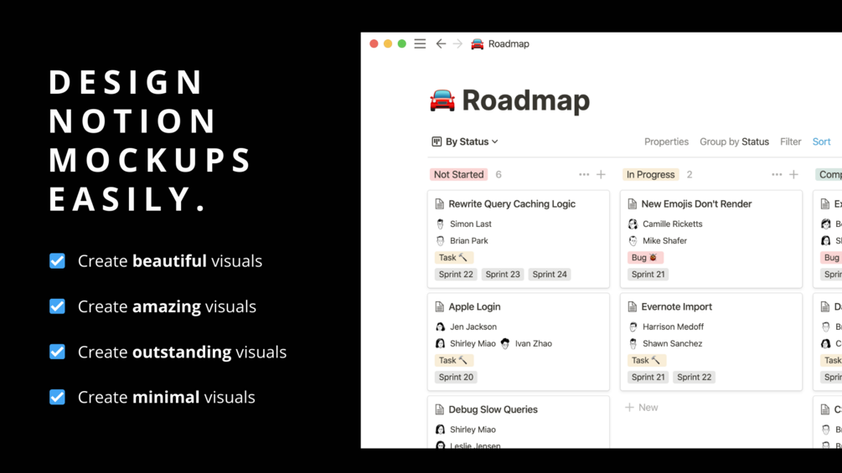Viewport: 842px width, 473px height.
Task: Add a card with Not Started plus icon
Action: tap(601, 174)
